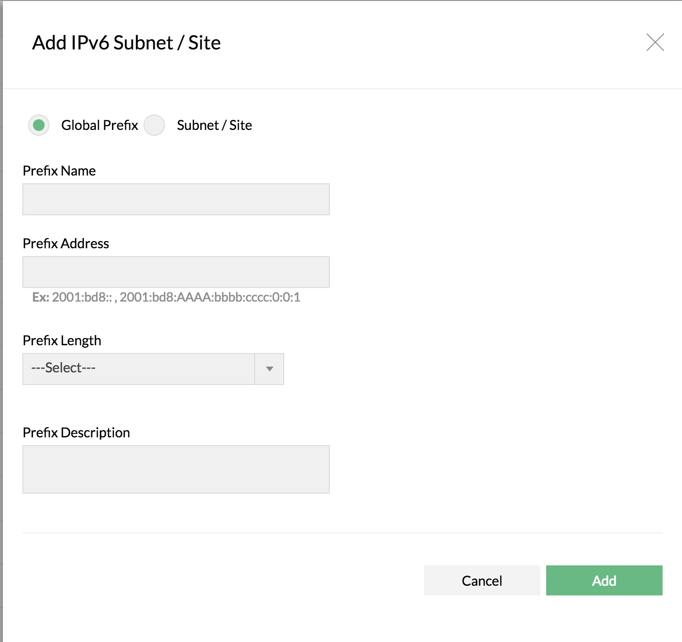Click the short 2001:bd8:: example text
This screenshot has height=642, width=682.
pyautogui.click(x=82, y=297)
